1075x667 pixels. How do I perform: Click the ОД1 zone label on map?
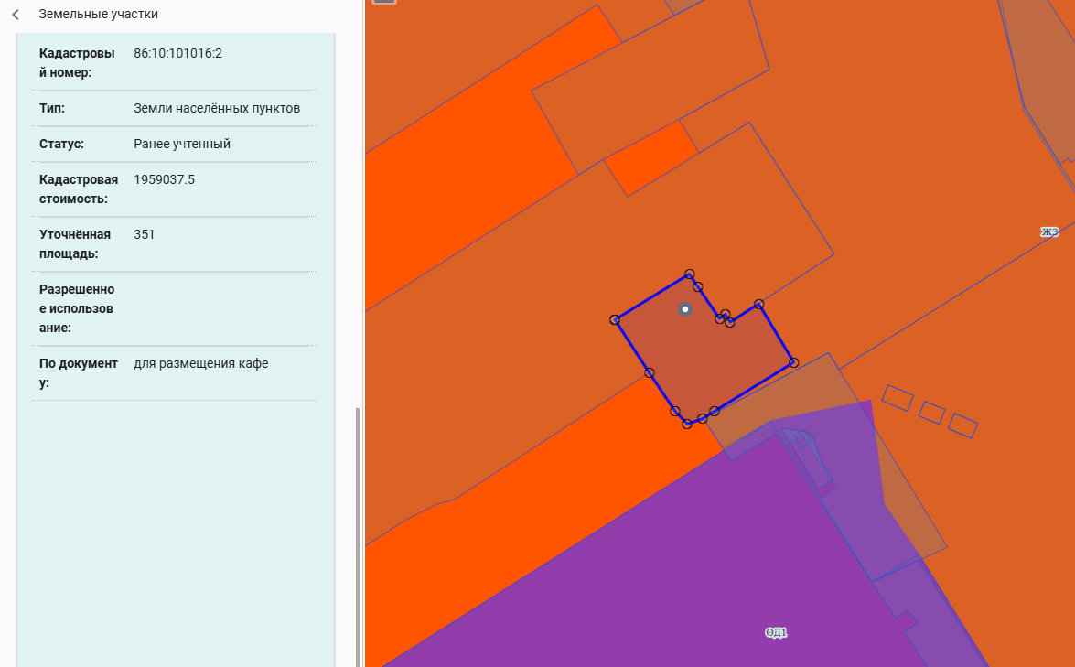(x=776, y=632)
